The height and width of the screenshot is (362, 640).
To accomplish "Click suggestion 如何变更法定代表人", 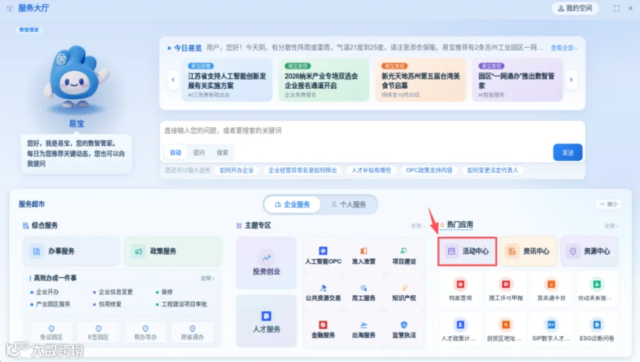I will (x=493, y=170).
